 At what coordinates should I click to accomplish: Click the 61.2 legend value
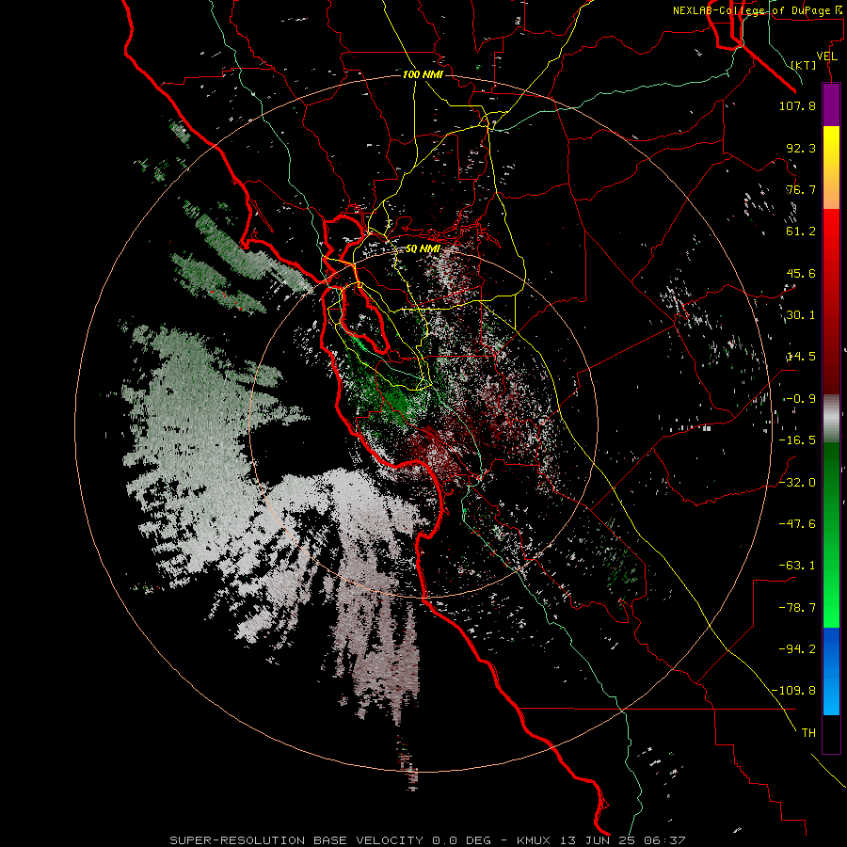(x=801, y=232)
